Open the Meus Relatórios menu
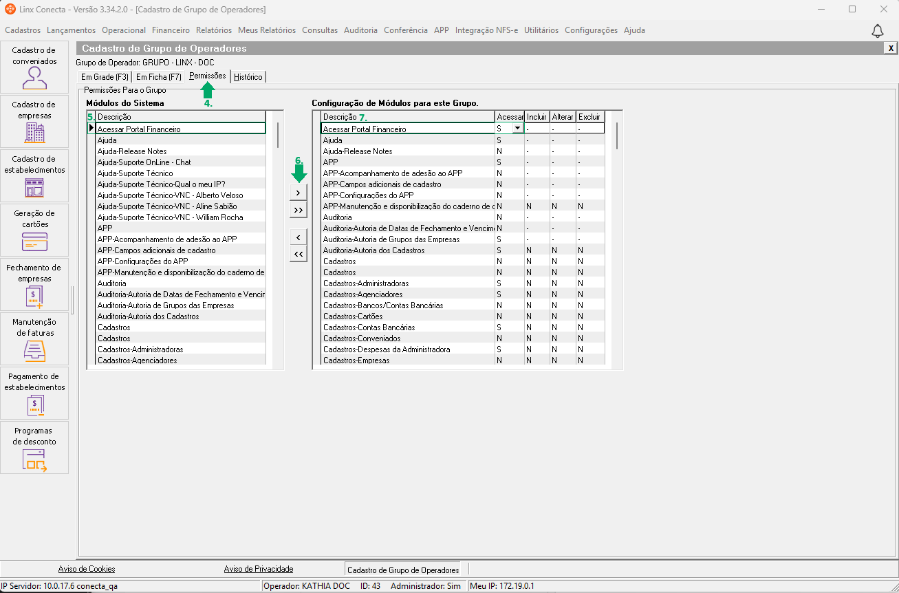This screenshot has width=899, height=593. pos(267,30)
